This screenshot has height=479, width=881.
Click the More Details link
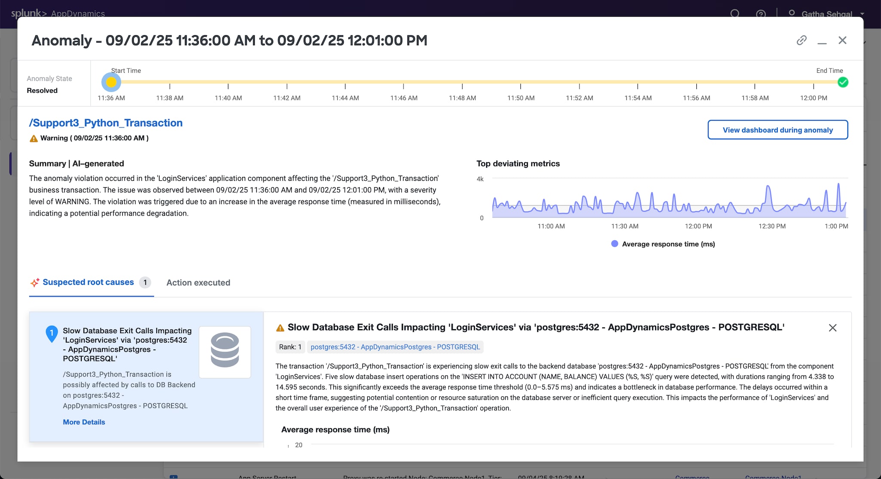coord(84,422)
